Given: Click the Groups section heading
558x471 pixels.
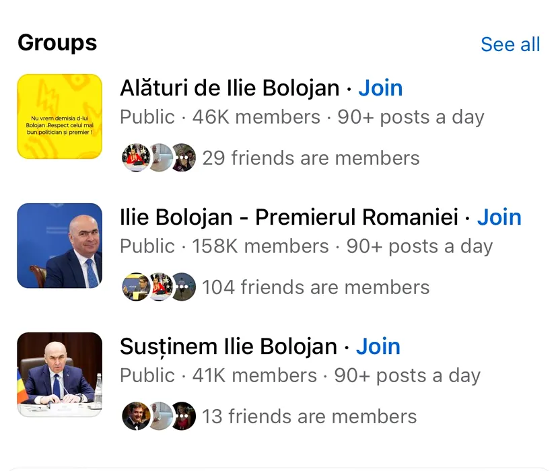Looking at the screenshot, I should [57, 43].
